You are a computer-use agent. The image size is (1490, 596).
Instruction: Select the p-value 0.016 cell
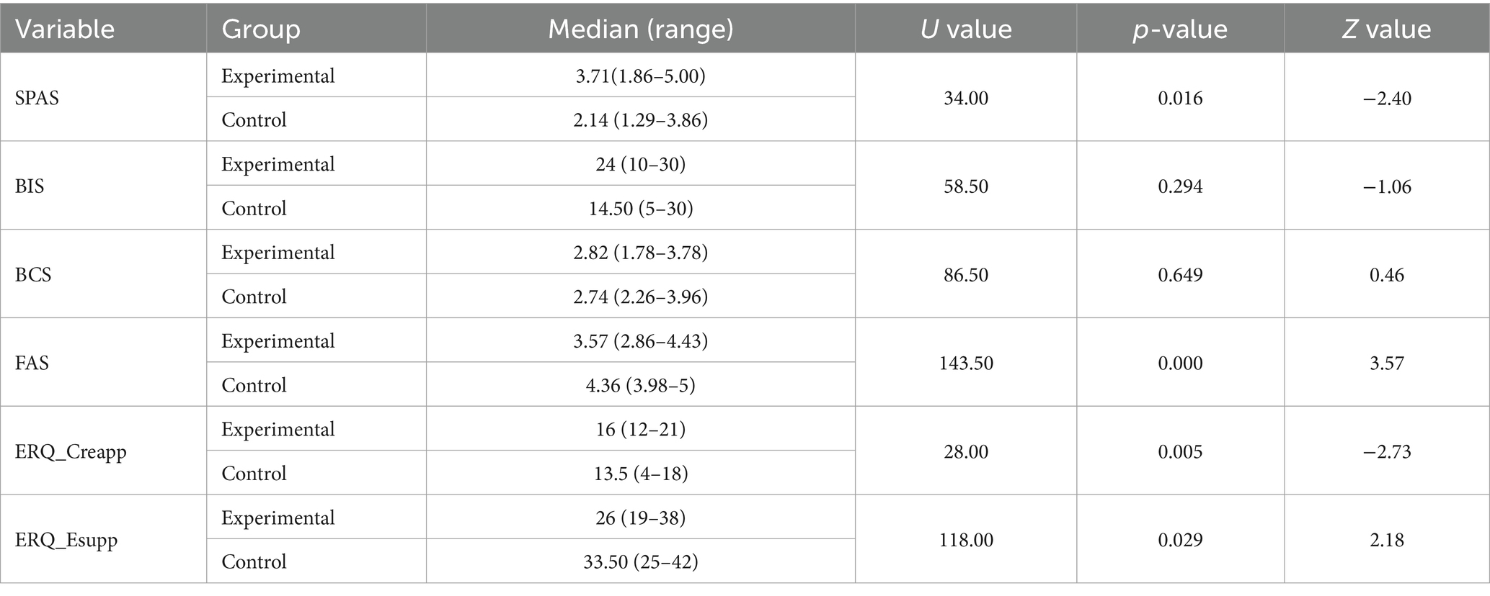click(1180, 98)
